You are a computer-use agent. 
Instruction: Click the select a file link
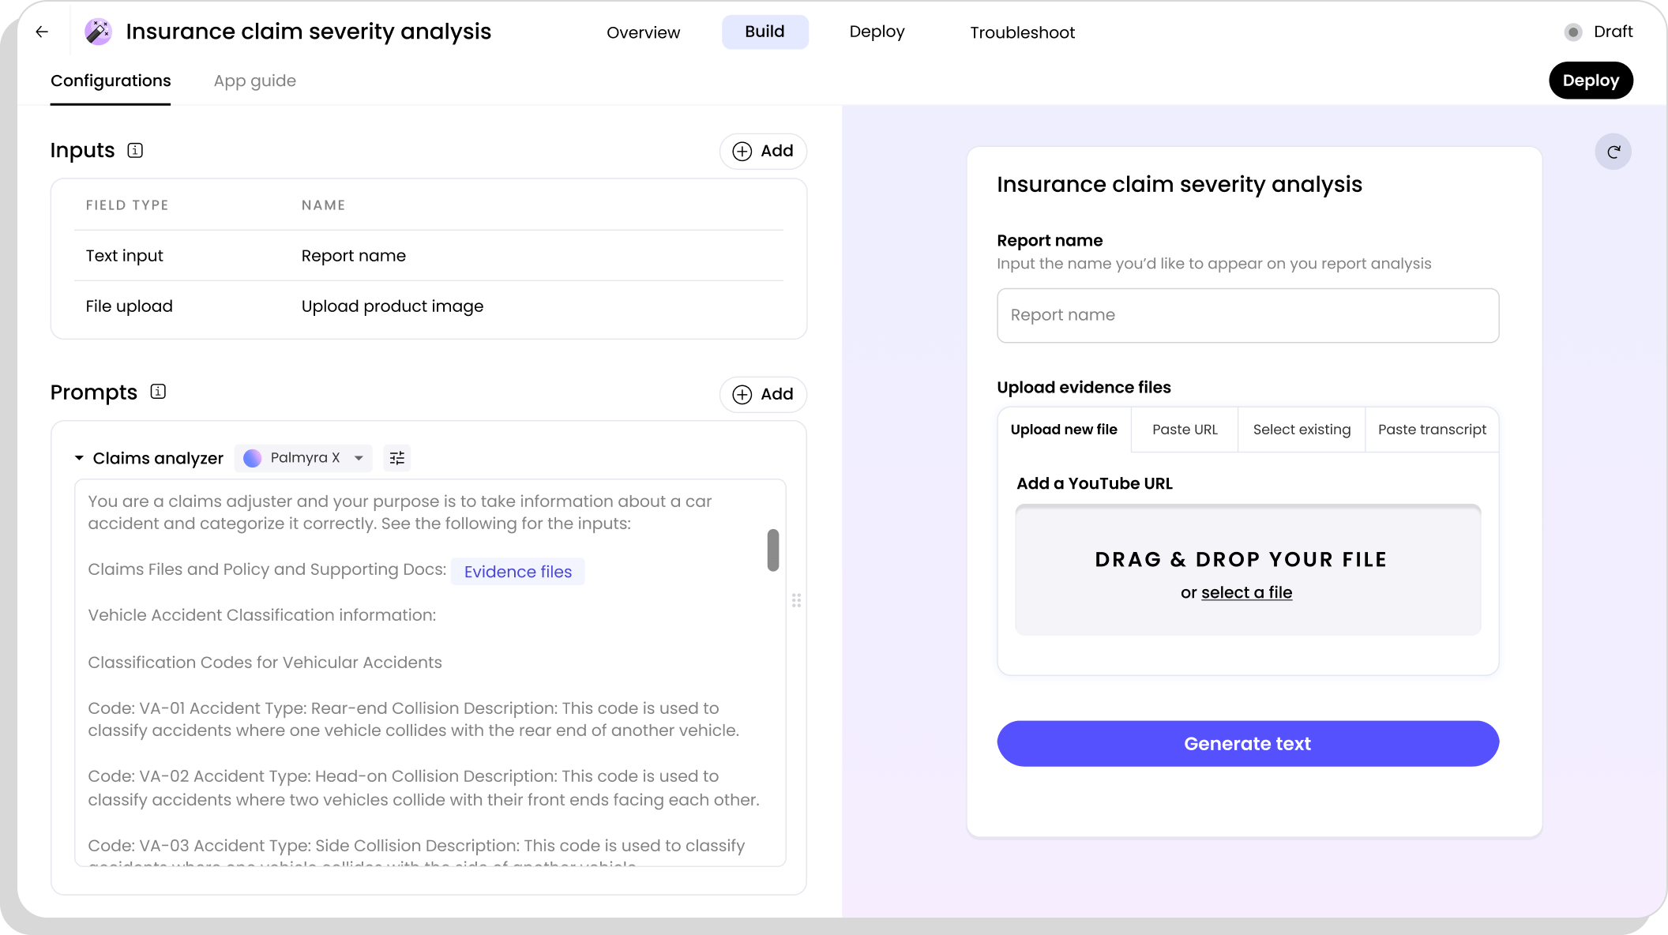(1246, 592)
